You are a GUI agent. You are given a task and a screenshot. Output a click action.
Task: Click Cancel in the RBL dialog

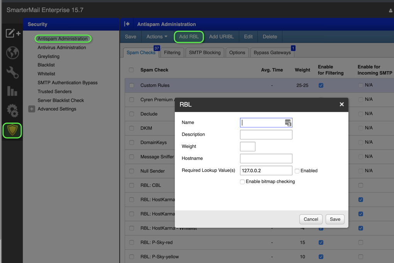(311, 219)
